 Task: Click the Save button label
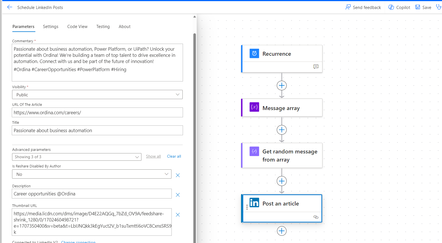(427, 8)
